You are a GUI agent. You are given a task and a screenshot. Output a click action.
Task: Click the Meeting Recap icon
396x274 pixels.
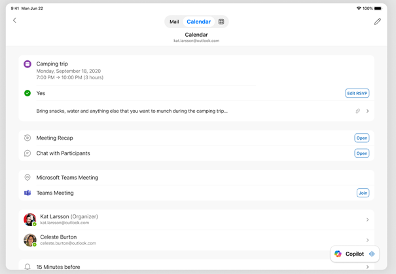27,138
